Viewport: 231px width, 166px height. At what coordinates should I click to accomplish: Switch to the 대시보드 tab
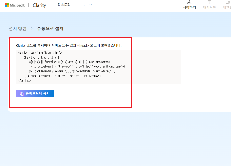tap(209, 5)
